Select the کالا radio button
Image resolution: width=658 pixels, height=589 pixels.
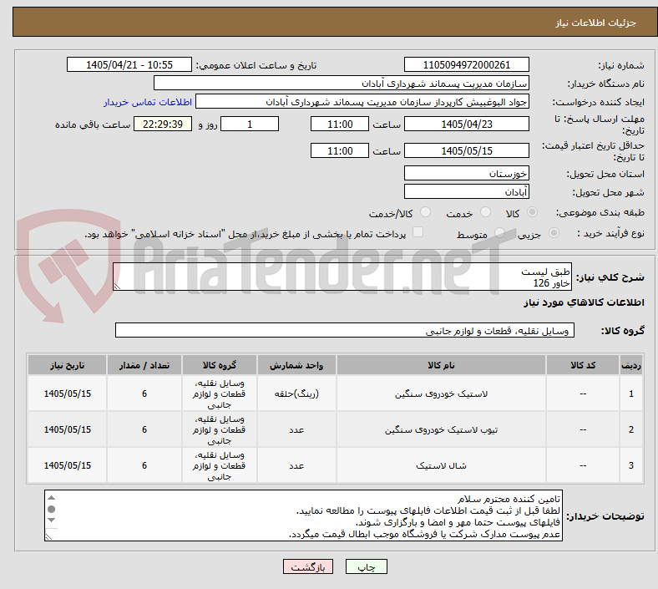point(532,212)
